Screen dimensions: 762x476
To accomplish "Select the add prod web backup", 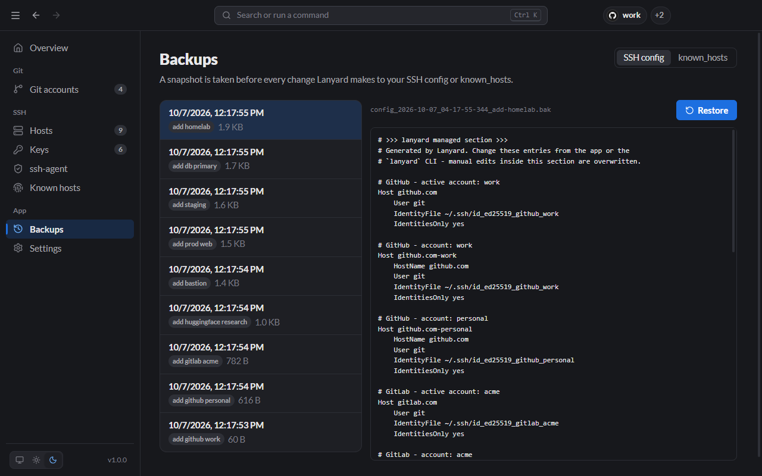I will click(261, 237).
